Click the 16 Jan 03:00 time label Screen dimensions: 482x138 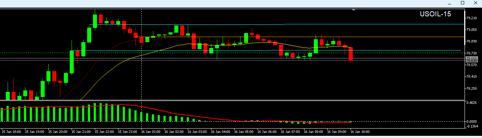click(x=197, y=132)
